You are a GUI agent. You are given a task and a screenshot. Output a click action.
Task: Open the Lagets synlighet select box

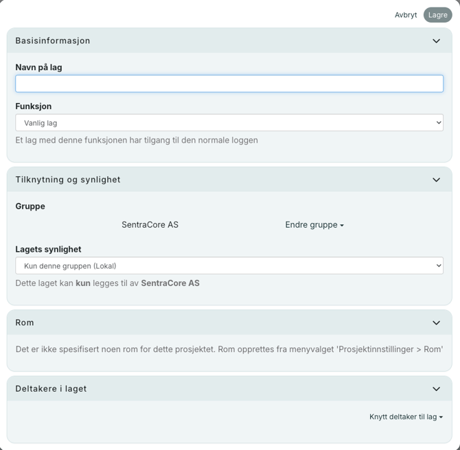pyautogui.click(x=229, y=265)
